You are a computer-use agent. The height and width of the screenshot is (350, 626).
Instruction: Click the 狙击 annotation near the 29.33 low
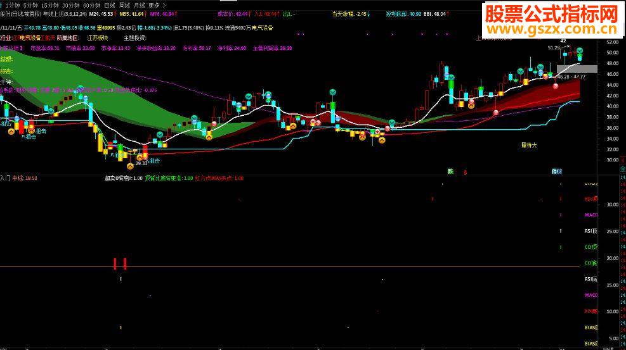tap(154, 161)
